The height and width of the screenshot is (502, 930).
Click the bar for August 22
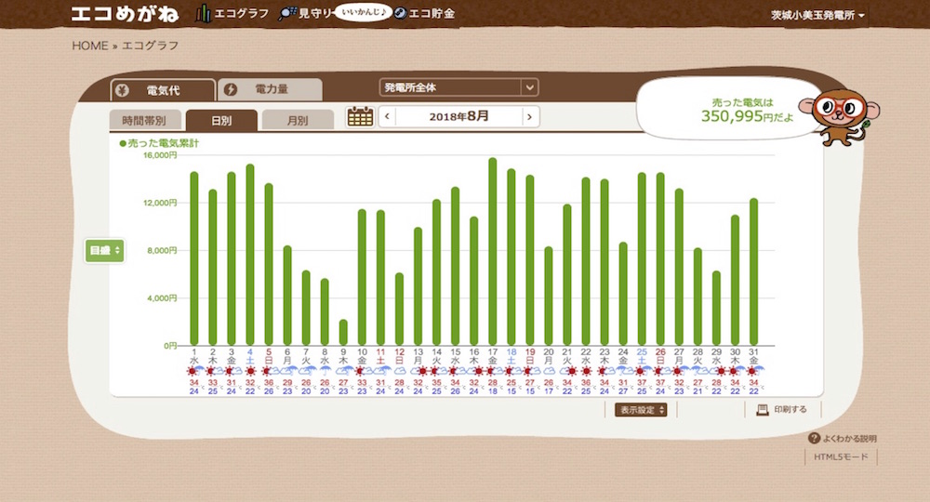(x=586, y=261)
